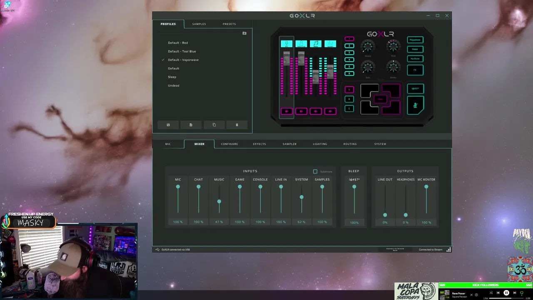This screenshot has height=300, width=533.
Task: Toggle the Robot effect button
Action: pyautogui.click(x=415, y=49)
